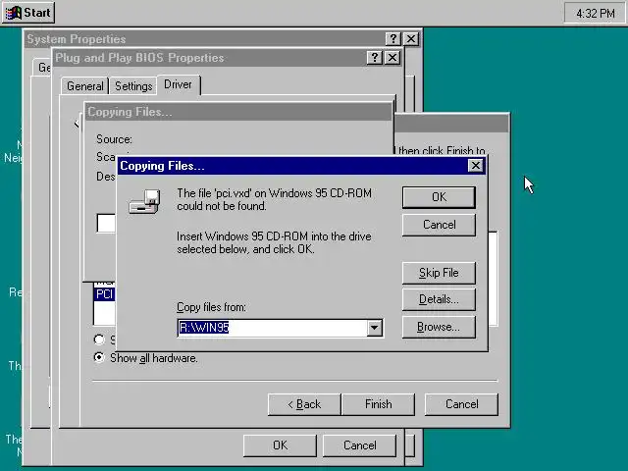Select the radio button above Show all hardware
The width and height of the screenshot is (628, 471).
click(x=99, y=340)
